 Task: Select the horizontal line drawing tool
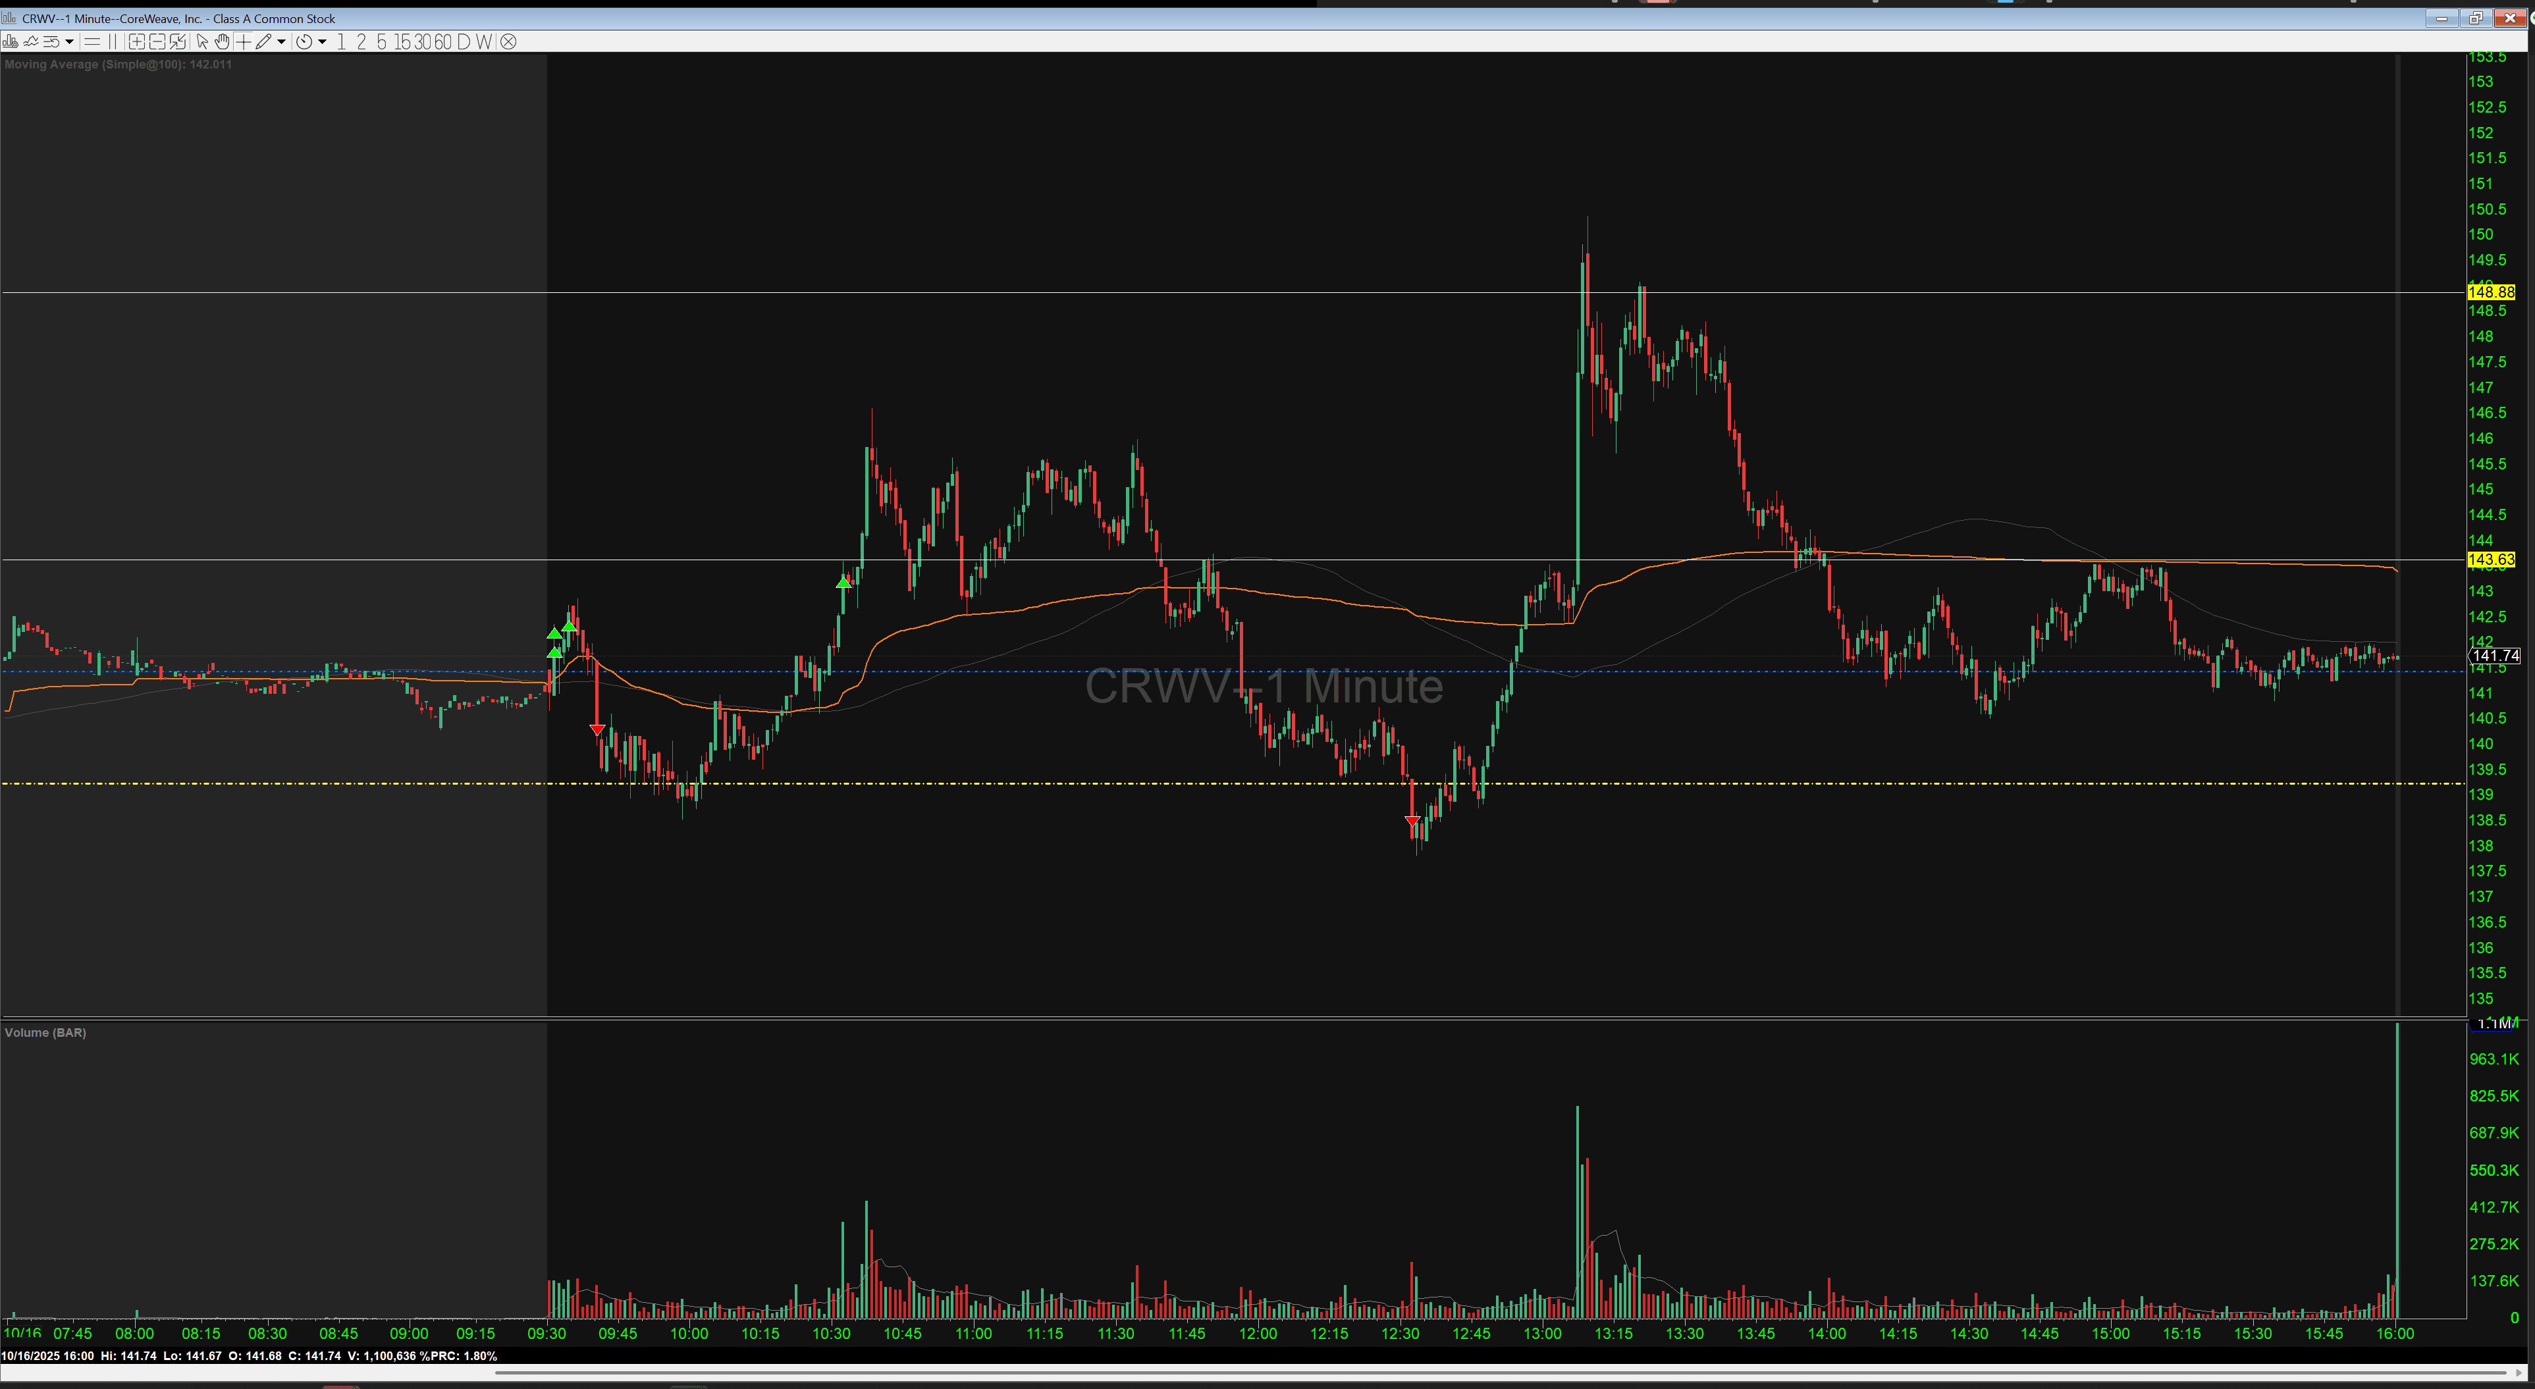[92, 41]
